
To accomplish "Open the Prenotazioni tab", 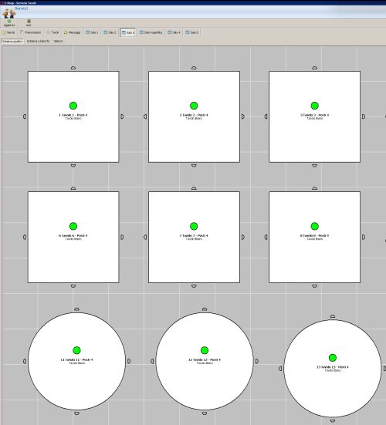I will (x=31, y=32).
